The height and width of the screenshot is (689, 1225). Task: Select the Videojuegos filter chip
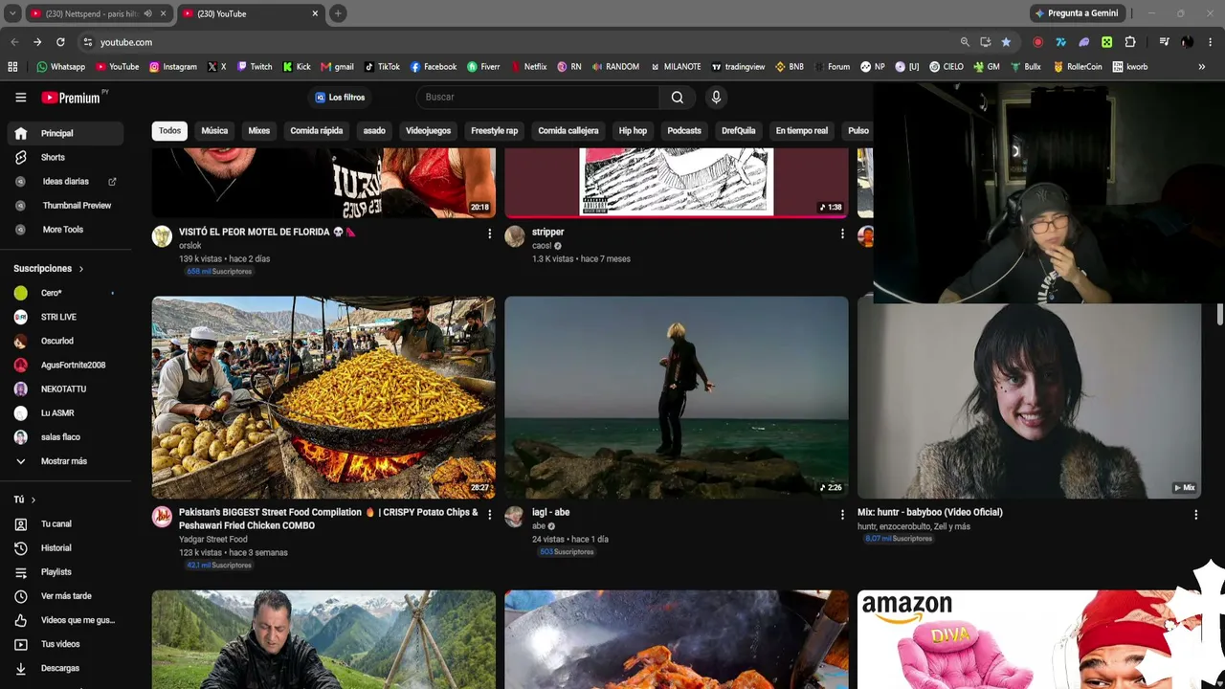[x=428, y=130]
